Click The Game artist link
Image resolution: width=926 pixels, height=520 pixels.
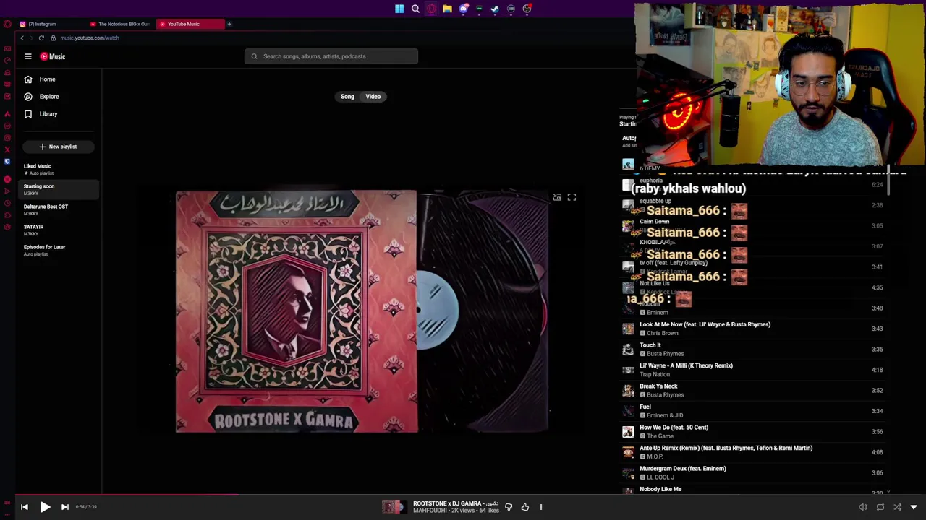(x=660, y=436)
